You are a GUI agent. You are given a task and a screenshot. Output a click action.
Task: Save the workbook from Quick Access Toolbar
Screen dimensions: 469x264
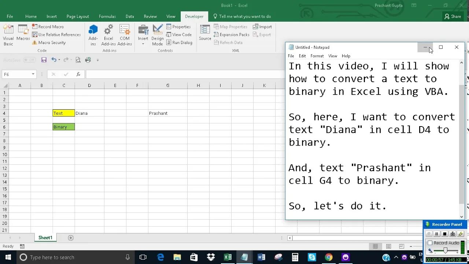[44, 60]
